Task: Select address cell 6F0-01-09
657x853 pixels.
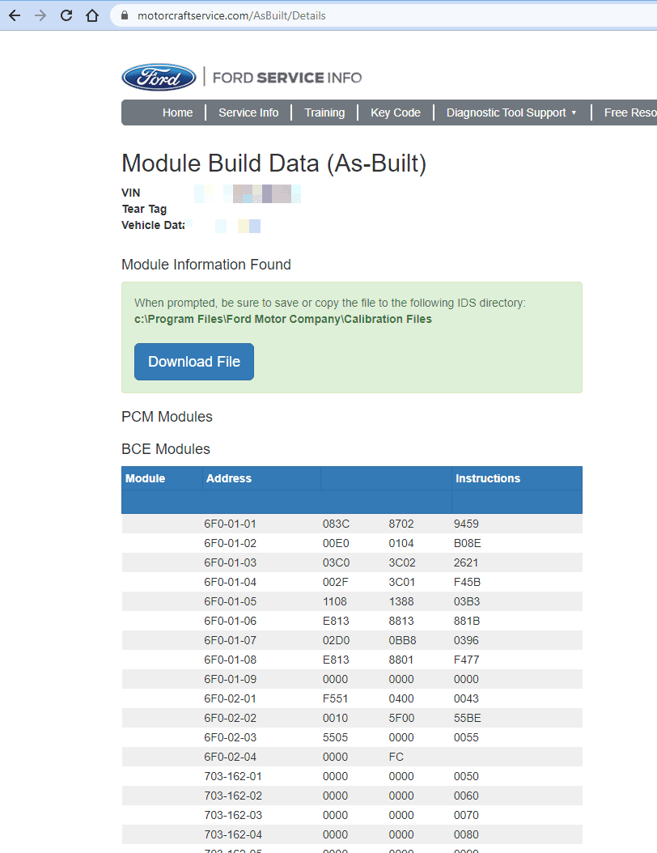Action: tap(230, 679)
